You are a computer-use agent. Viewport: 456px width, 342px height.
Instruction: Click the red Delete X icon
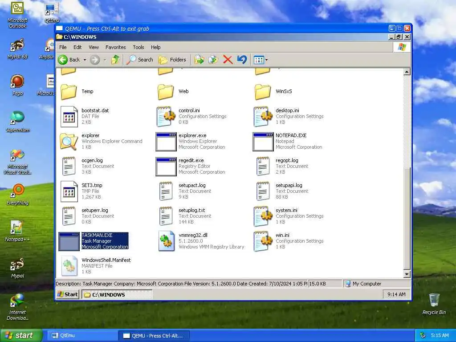(228, 60)
